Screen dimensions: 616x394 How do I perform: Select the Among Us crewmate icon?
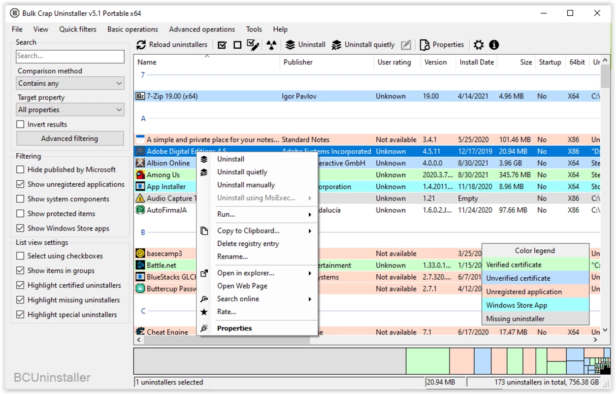tap(140, 175)
